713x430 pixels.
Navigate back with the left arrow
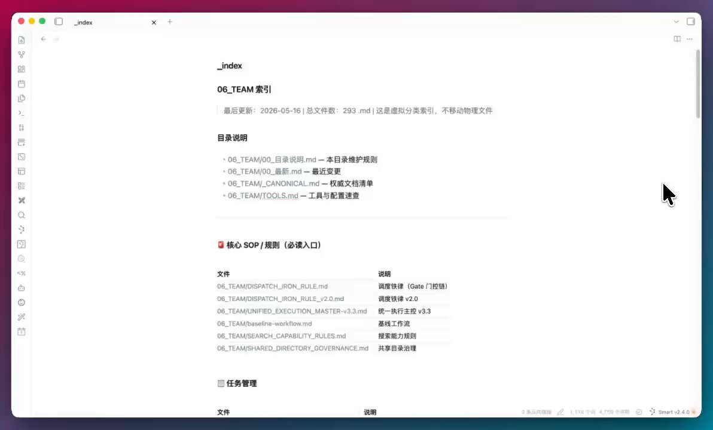point(43,39)
